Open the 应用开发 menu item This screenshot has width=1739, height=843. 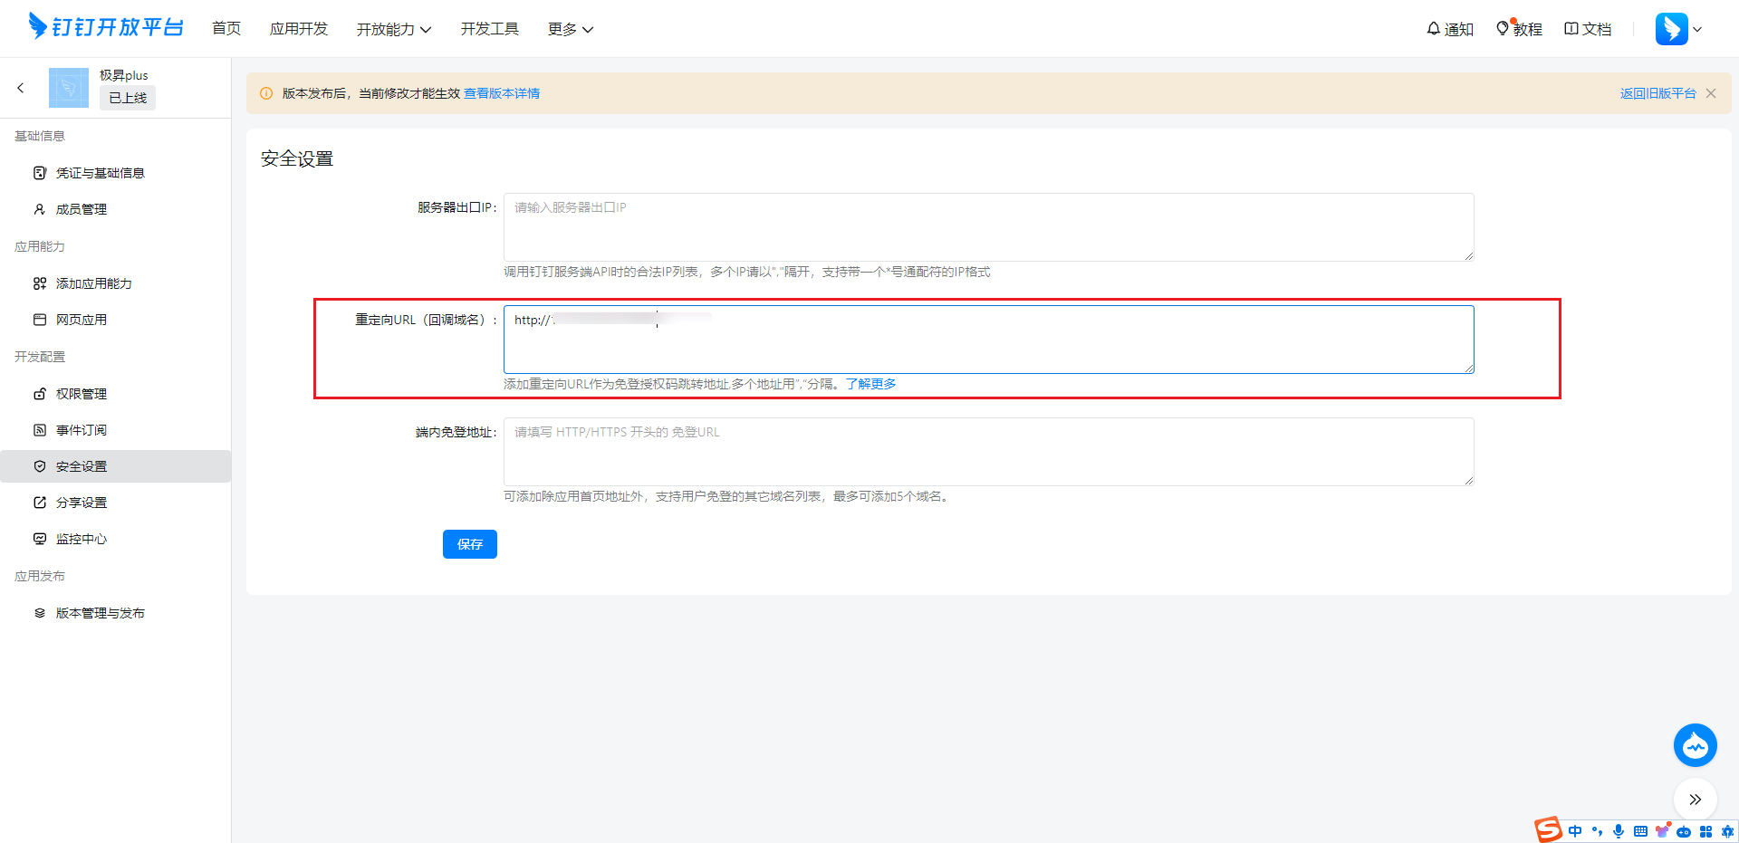pos(299,29)
